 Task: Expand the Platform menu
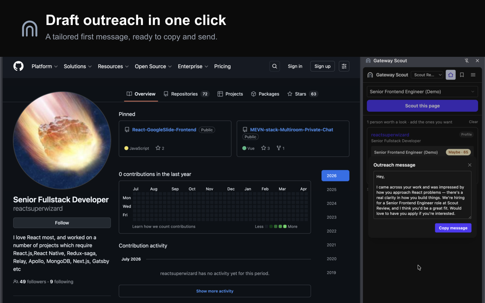pos(45,66)
